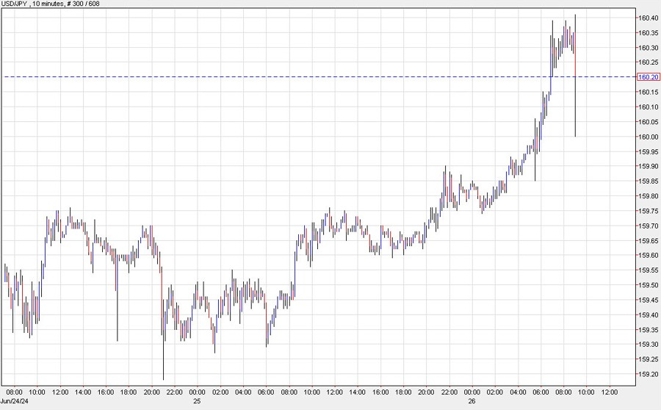Click the 160.35 price axis label
The height and width of the screenshot is (410, 661).
pos(649,32)
